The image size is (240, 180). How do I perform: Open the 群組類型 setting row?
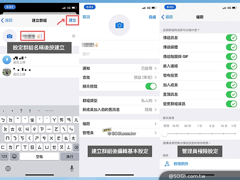[119, 100]
